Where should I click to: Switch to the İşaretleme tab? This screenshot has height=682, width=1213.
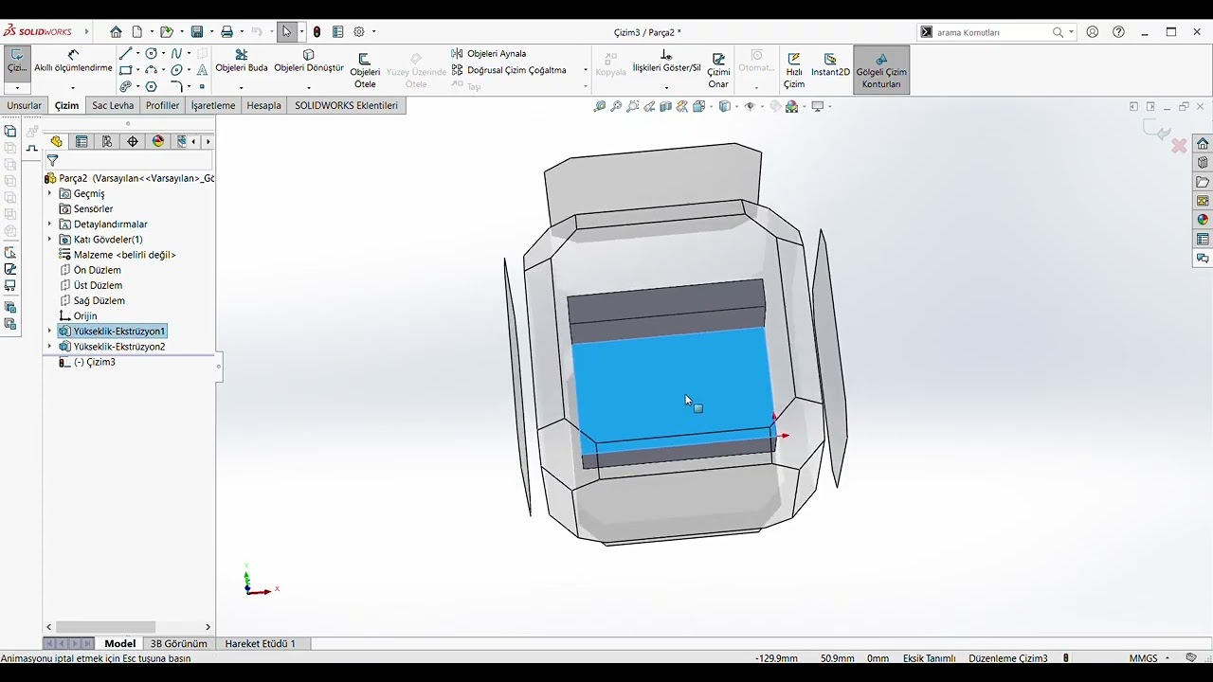coord(213,105)
